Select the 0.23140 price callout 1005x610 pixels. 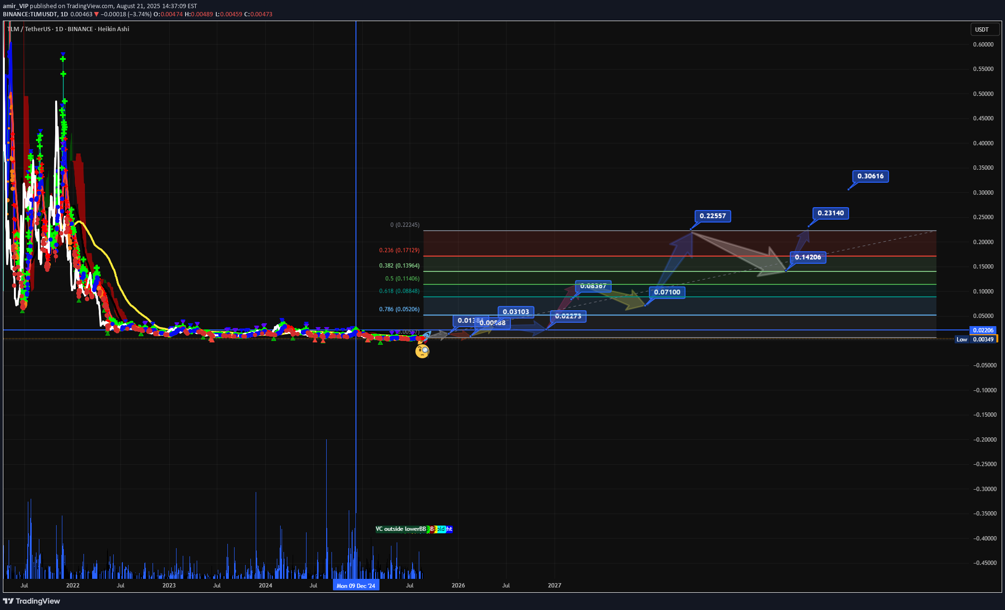point(830,213)
